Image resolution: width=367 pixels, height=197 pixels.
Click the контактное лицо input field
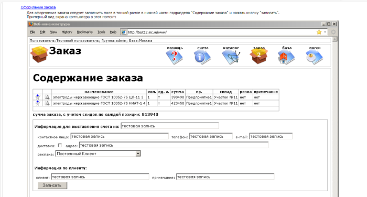coord(120,136)
